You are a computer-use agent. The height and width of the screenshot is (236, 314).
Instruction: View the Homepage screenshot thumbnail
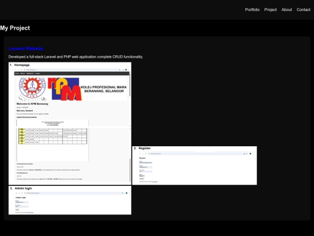click(70, 124)
